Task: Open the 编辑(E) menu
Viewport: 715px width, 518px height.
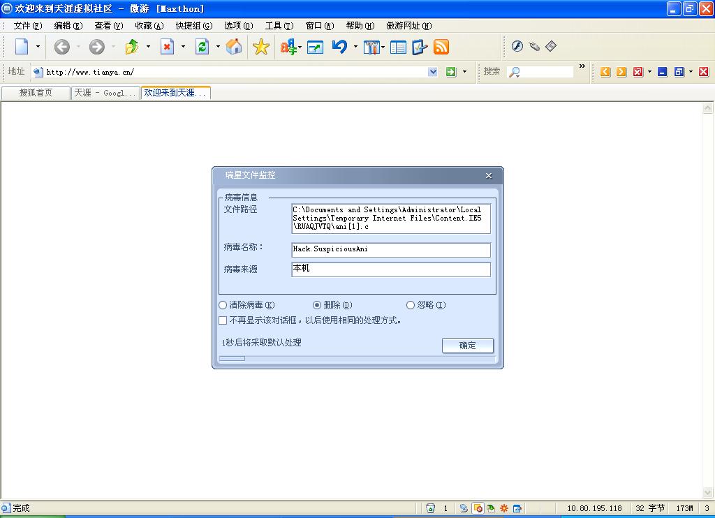Action: [x=68, y=26]
